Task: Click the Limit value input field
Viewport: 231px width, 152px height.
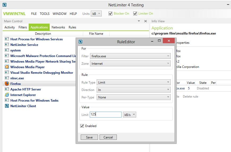Action: pos(105,115)
